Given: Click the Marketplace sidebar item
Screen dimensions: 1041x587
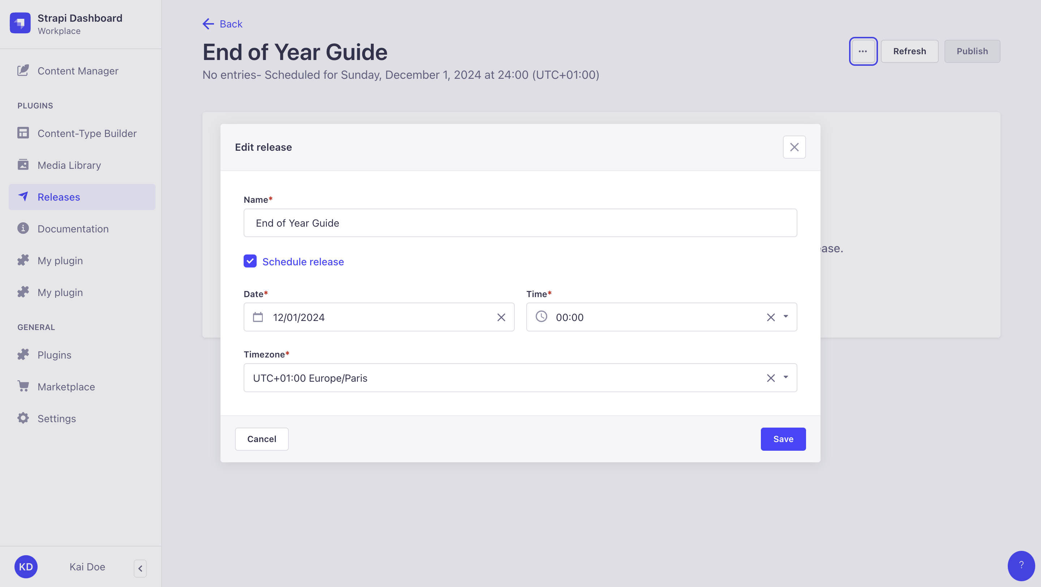Looking at the screenshot, I should 66,386.
